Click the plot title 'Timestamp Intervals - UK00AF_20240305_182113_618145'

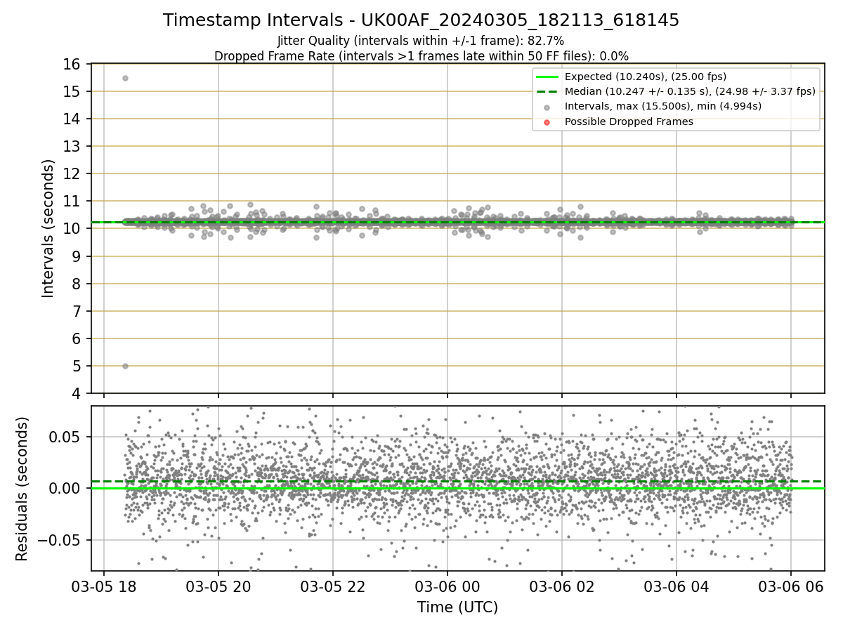point(421,20)
